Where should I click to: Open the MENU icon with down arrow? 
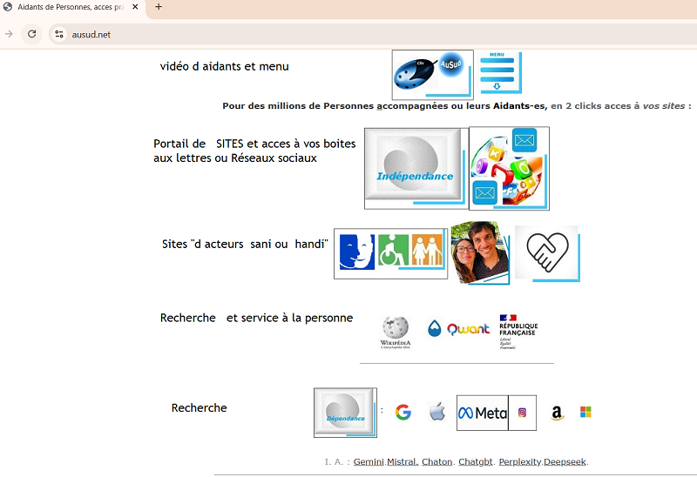pos(500,72)
